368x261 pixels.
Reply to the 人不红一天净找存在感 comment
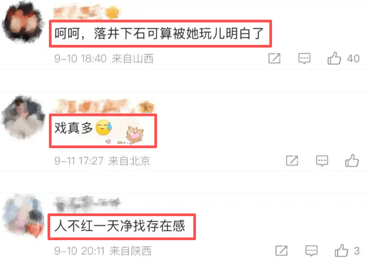pos(311,251)
